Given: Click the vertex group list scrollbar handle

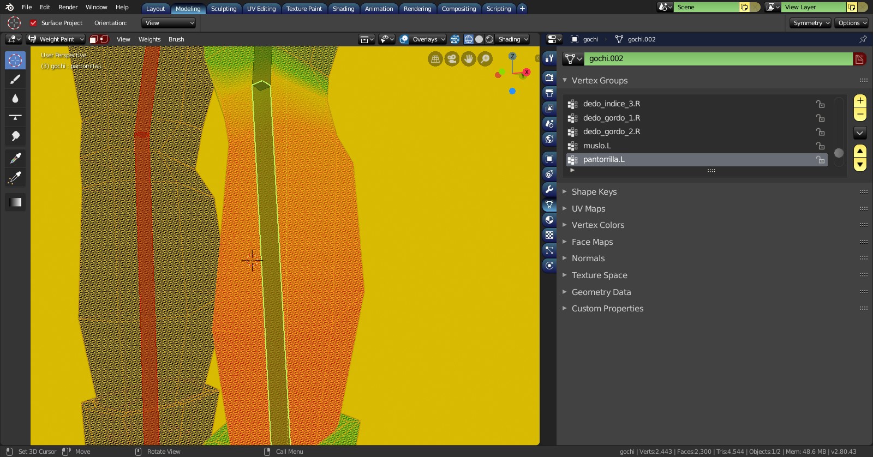Looking at the screenshot, I should (x=839, y=153).
